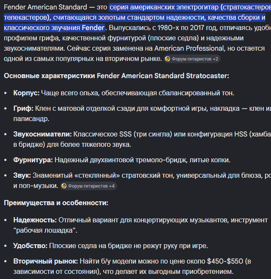Click the guitar forum favicon beside +4

pyautogui.click(x=64, y=186)
